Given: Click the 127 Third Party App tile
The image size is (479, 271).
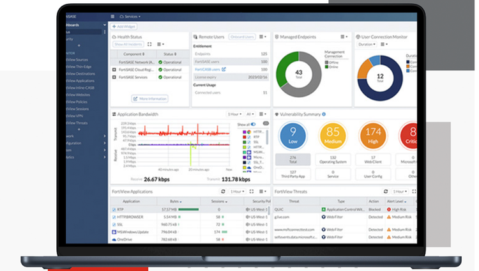Looking at the screenshot, I should (293, 174).
